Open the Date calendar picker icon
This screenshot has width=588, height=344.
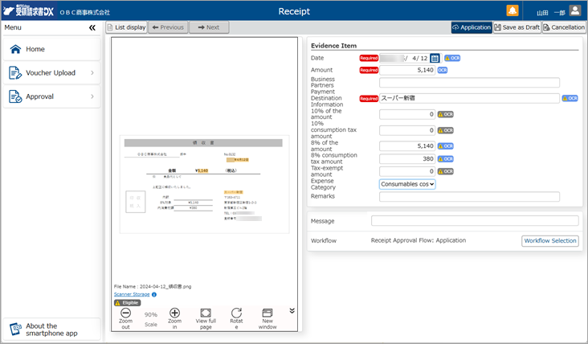435,58
